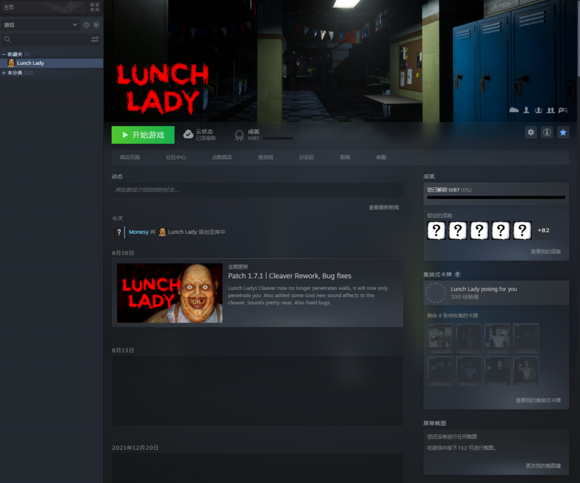
Task: Collapse the 收藏夹 favorites category
Action: click(4, 54)
